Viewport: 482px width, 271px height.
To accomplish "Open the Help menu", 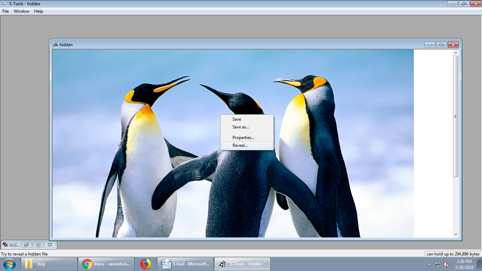I will 38,11.
